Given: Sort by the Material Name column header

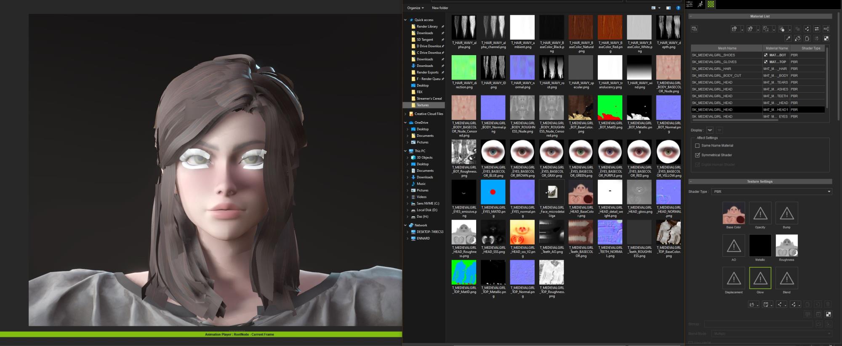Looking at the screenshot, I should (x=776, y=48).
